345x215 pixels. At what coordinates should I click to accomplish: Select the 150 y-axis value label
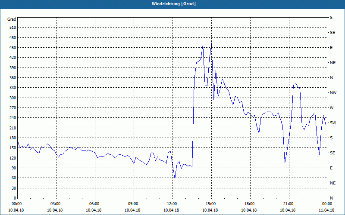click(13, 148)
